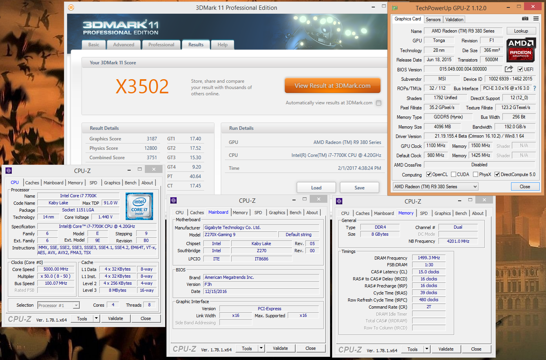Image resolution: width=546 pixels, height=360 pixels.
Task: Open the Processor #1 selection dropdown
Action: point(58,305)
